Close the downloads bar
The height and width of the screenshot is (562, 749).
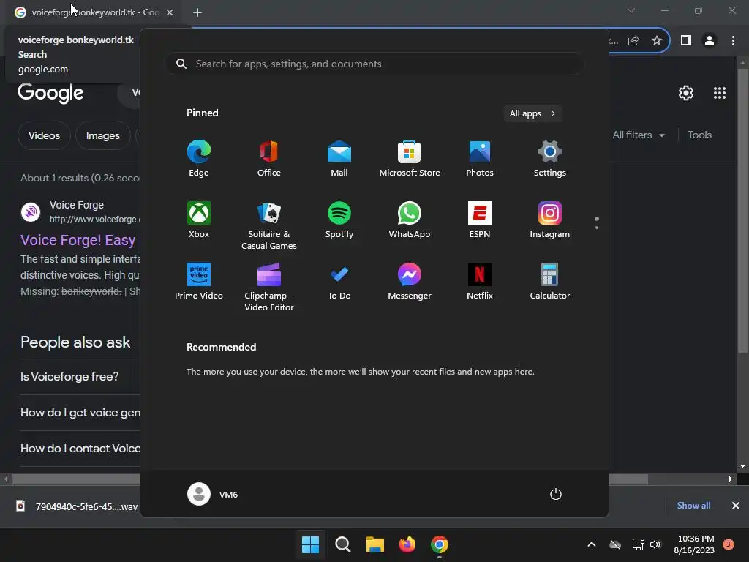click(x=736, y=506)
